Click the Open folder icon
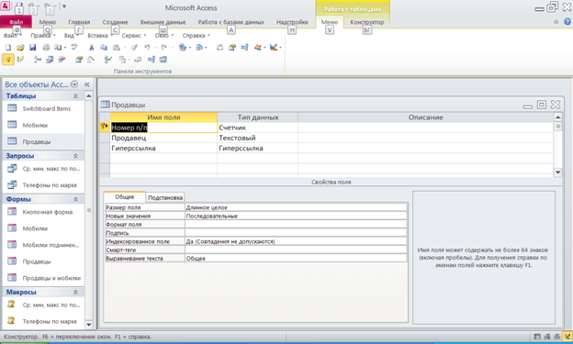573x344 pixels. (x=20, y=47)
